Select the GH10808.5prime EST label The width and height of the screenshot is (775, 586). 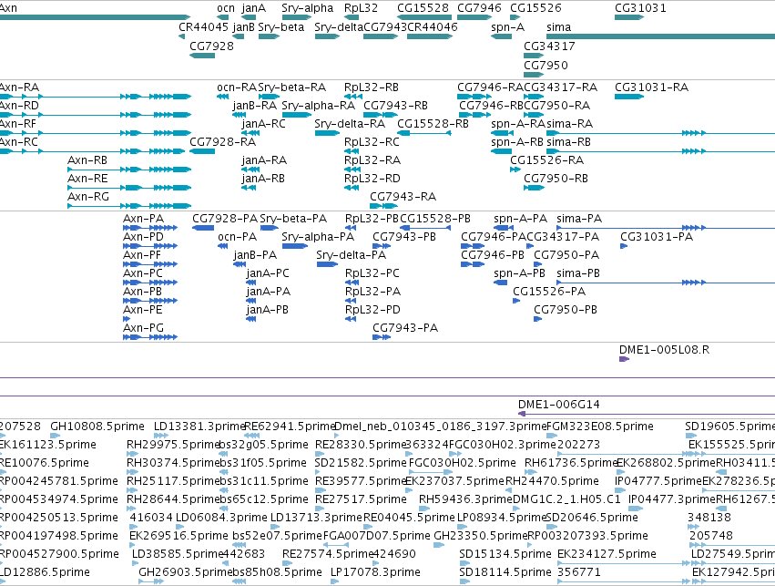click(x=97, y=427)
